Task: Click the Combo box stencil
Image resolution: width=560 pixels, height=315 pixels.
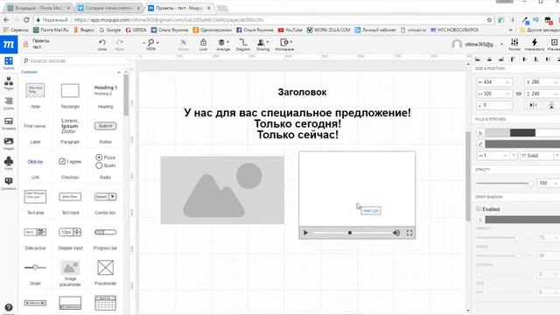Action: tap(105, 197)
